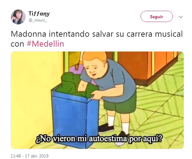192x159 pixels.
Task: Click the word Madonna in tweet text
Action: click(x=28, y=34)
